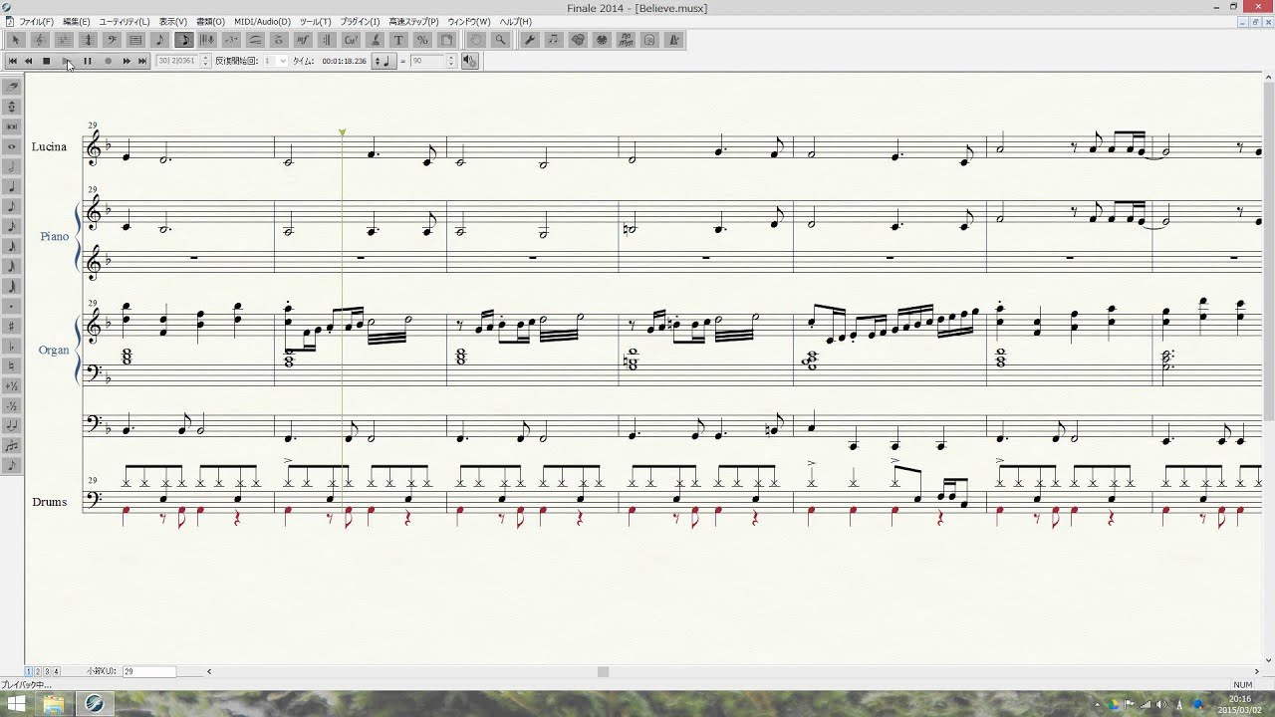Pick the natural accidental in palette
1275x717 pixels.
(12, 365)
